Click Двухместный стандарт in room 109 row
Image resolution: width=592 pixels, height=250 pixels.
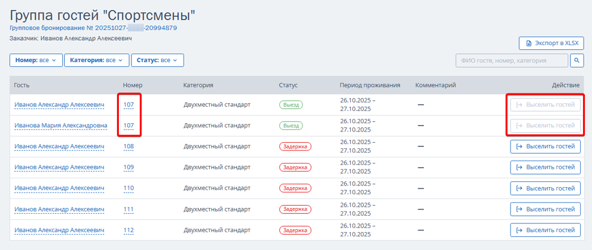click(217, 167)
